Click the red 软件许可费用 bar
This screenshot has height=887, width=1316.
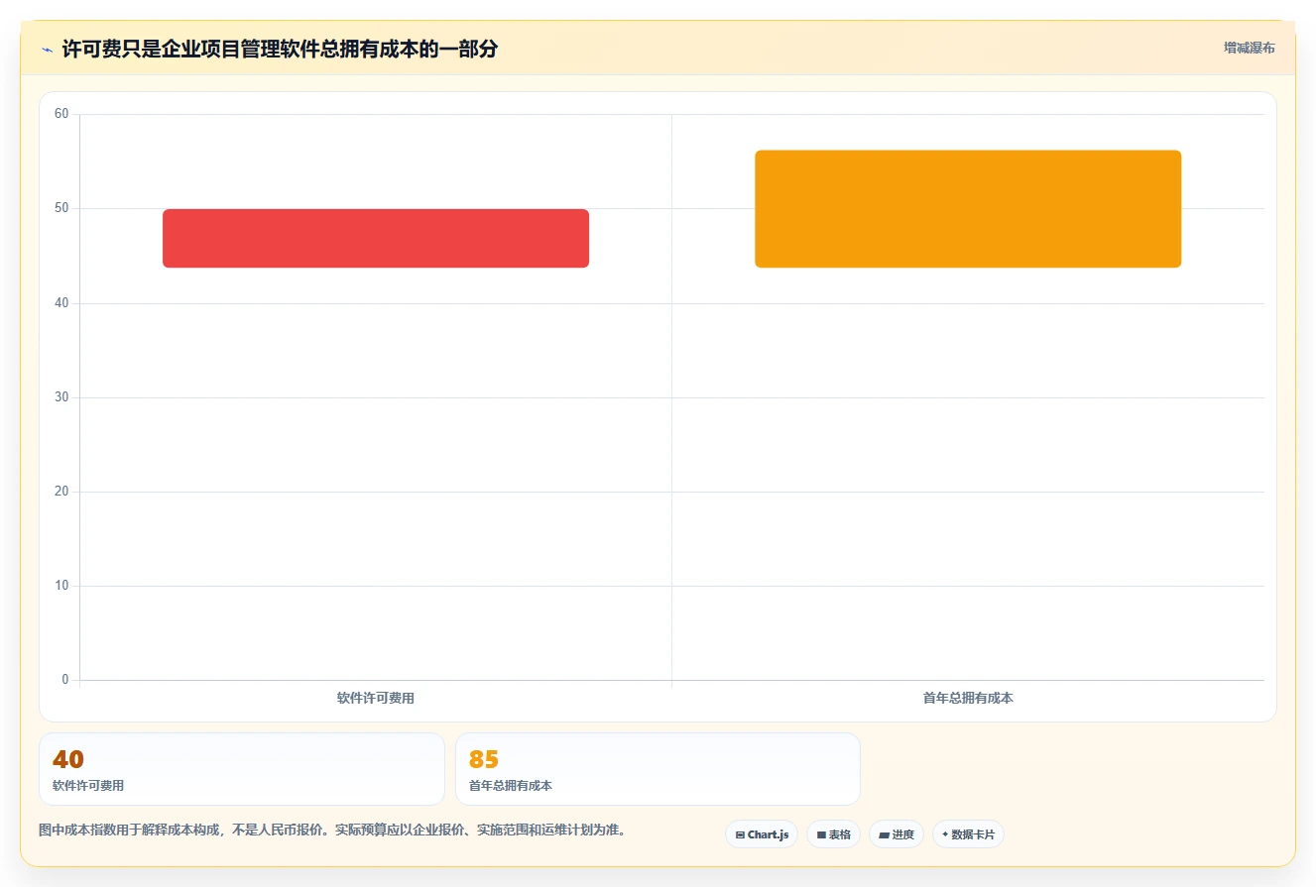pyautogui.click(x=376, y=238)
